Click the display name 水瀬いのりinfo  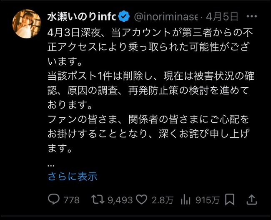(x=81, y=17)
